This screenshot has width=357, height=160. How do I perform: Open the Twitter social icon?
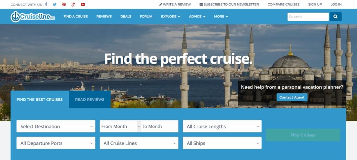click(x=55, y=4)
